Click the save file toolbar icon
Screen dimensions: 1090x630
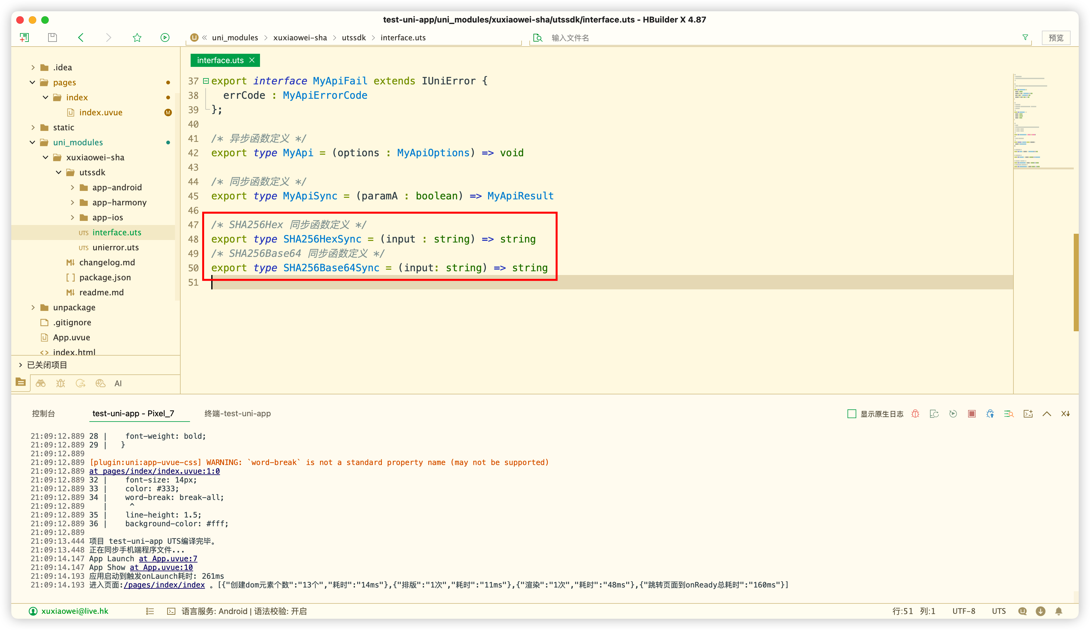[x=52, y=37]
